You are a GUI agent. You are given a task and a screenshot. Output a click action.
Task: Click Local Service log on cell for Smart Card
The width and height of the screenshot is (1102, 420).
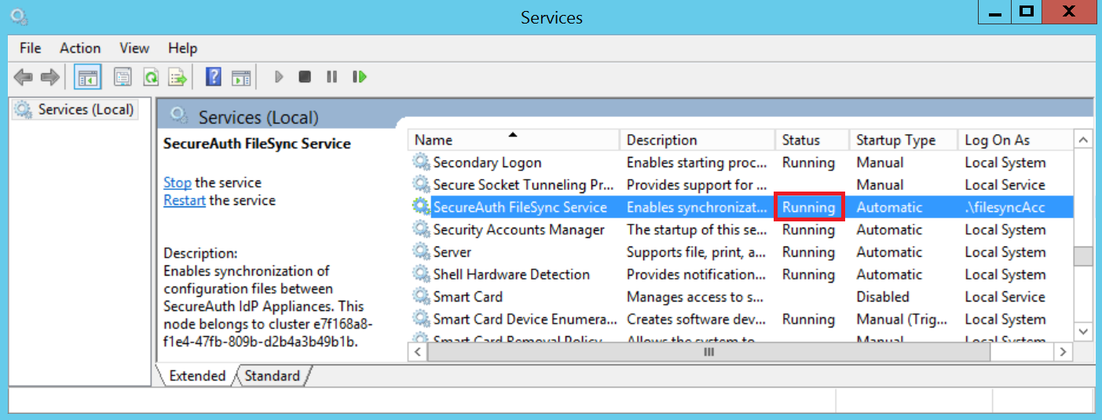coord(1005,297)
